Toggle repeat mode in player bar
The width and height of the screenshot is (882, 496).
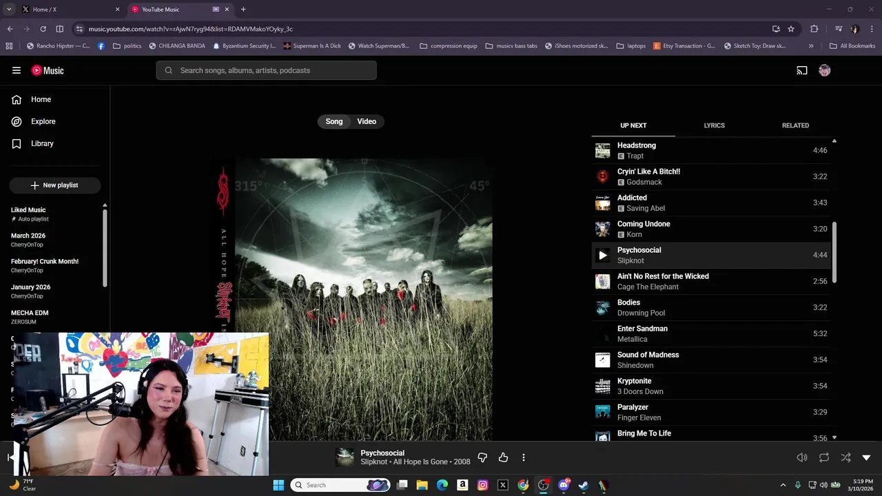pos(824,457)
